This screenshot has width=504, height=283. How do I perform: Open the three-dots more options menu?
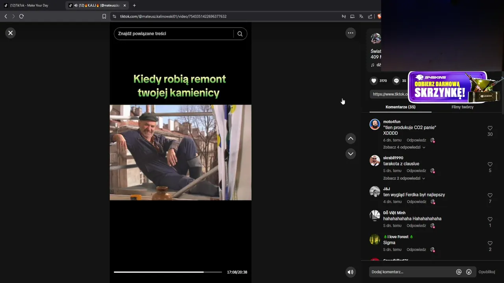(350, 33)
